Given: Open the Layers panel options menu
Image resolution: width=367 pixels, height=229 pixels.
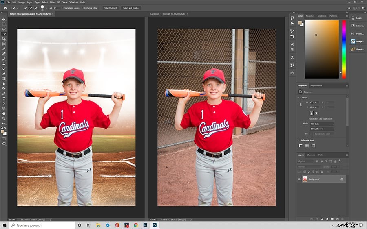Looking at the screenshot, I should [x=347, y=155].
